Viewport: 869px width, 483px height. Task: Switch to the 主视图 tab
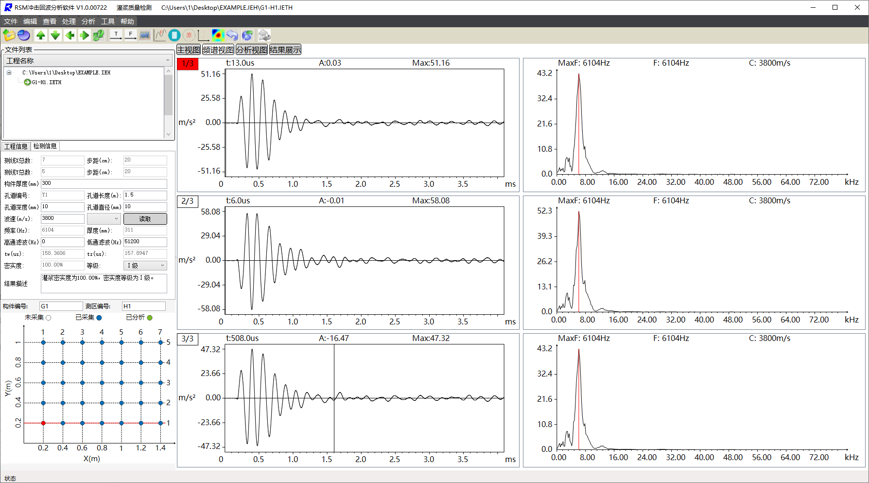pos(189,50)
